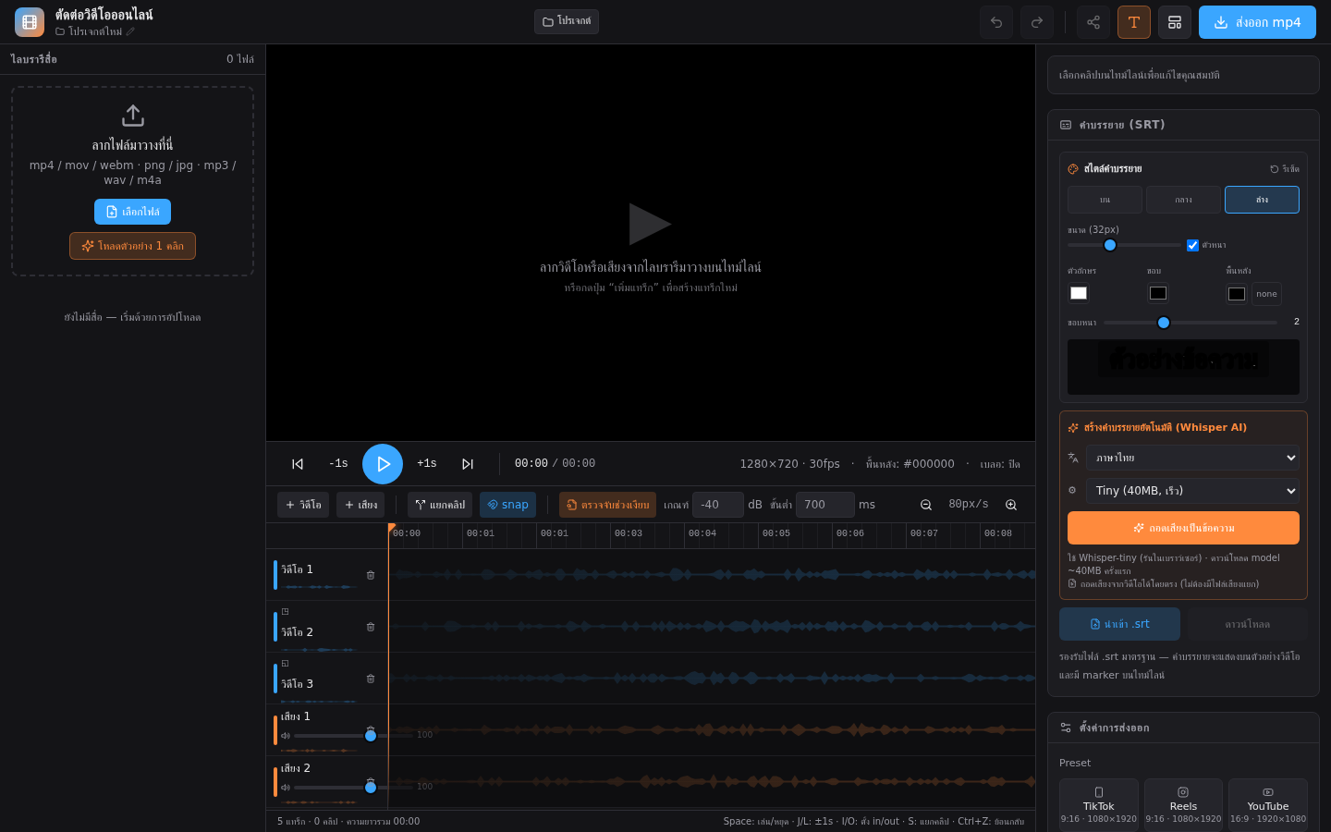Click the threshold dB field showing -40
The image size is (1331, 832).
[718, 505]
